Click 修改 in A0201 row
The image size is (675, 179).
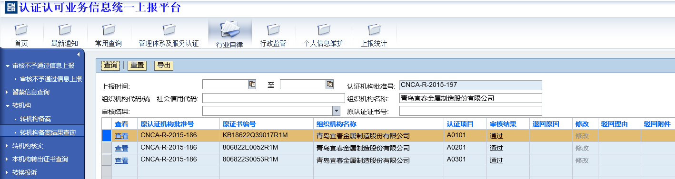582,148
